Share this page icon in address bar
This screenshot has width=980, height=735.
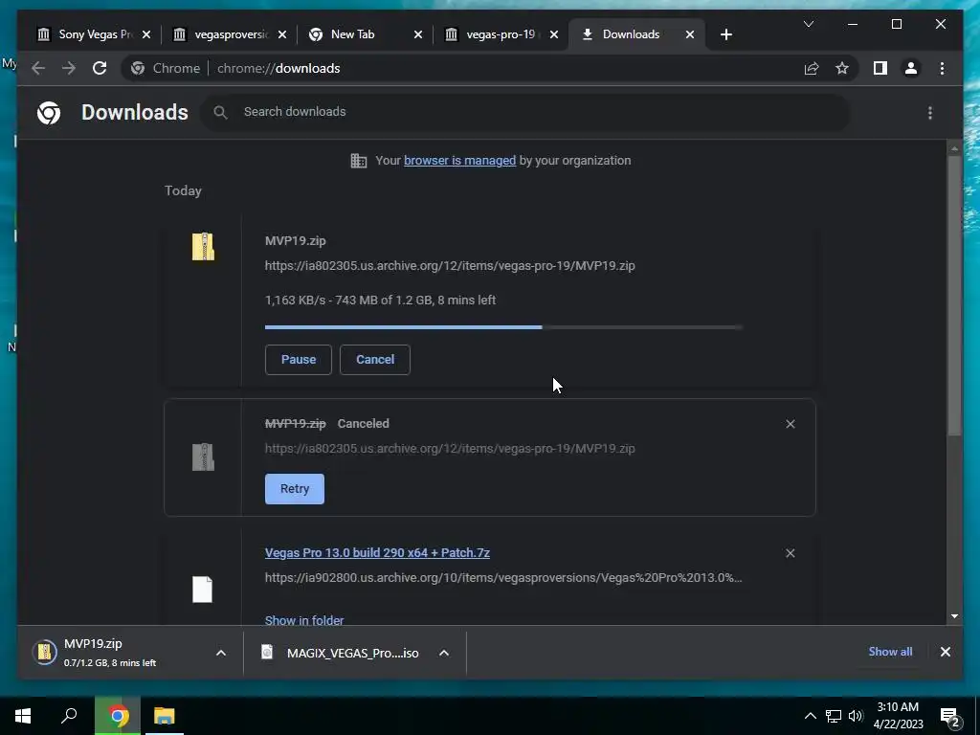[x=812, y=68]
